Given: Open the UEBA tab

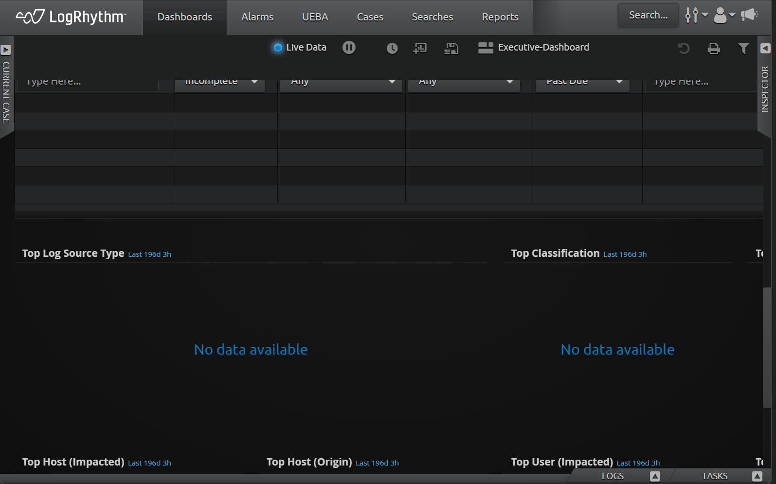Looking at the screenshot, I should tap(315, 17).
